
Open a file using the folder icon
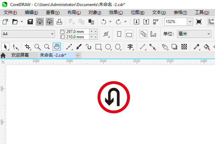(x=15, y=22)
